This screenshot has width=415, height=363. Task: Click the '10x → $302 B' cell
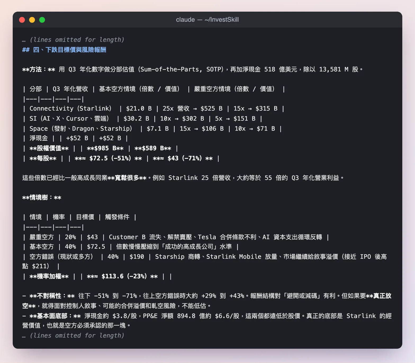tap(182, 119)
